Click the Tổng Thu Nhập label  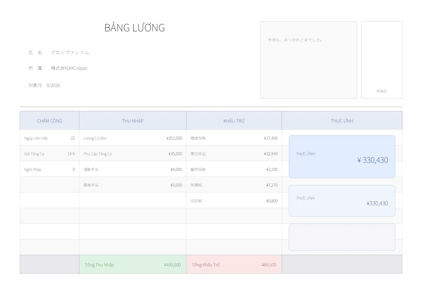point(99,265)
